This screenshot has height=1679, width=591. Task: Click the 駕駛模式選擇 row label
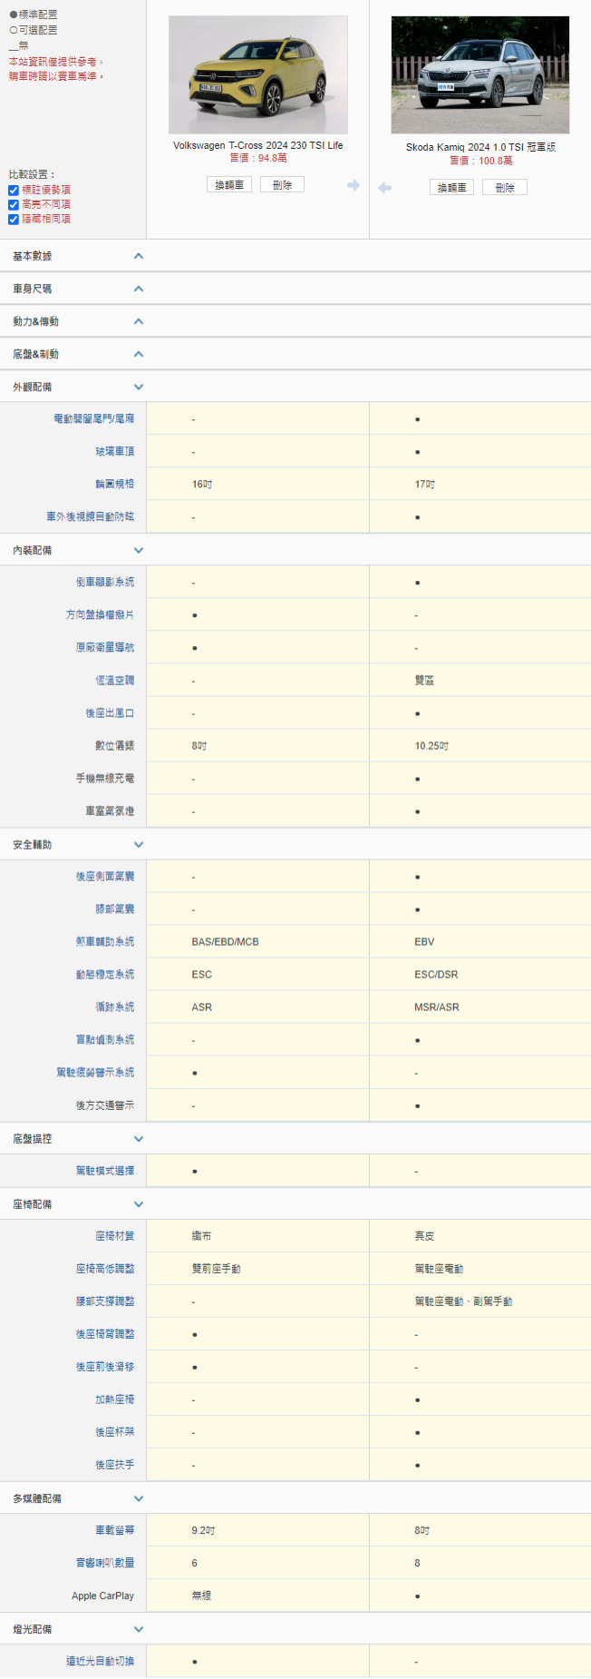[105, 1170]
